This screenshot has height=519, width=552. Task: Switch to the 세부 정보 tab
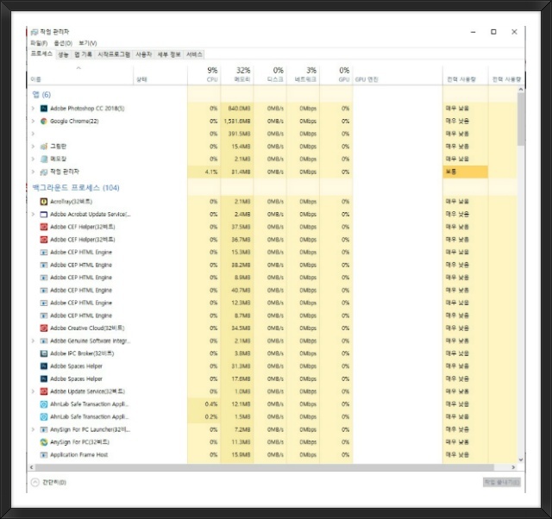[x=169, y=54]
